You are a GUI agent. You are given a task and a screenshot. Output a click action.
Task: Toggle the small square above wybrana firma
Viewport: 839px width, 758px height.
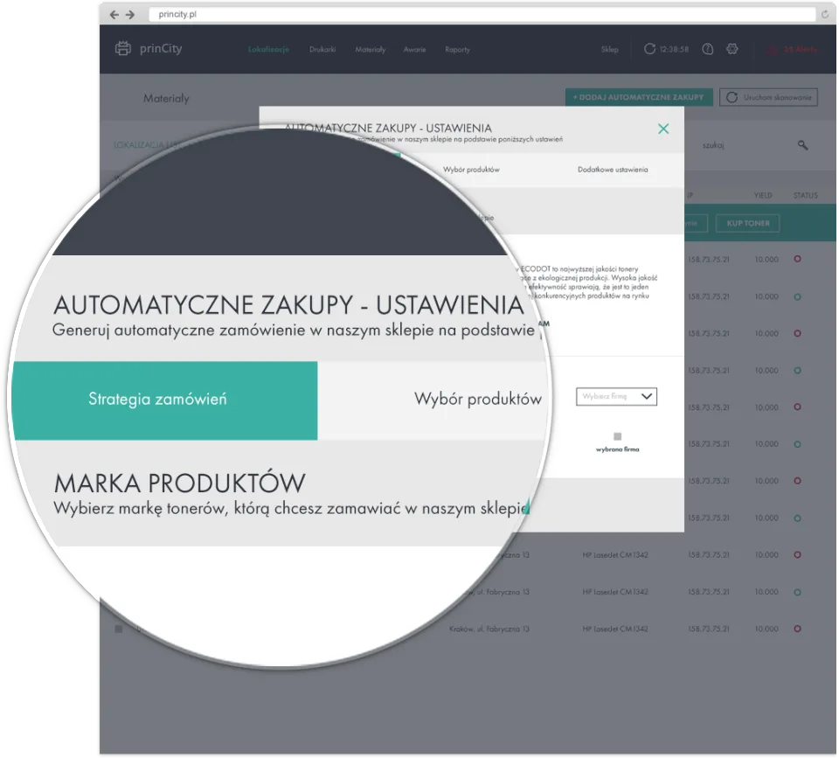click(x=618, y=436)
